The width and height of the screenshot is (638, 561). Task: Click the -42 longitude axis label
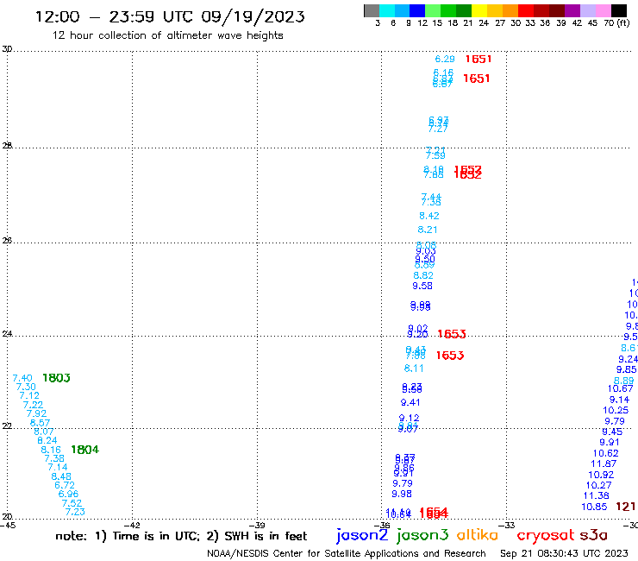coord(131,526)
